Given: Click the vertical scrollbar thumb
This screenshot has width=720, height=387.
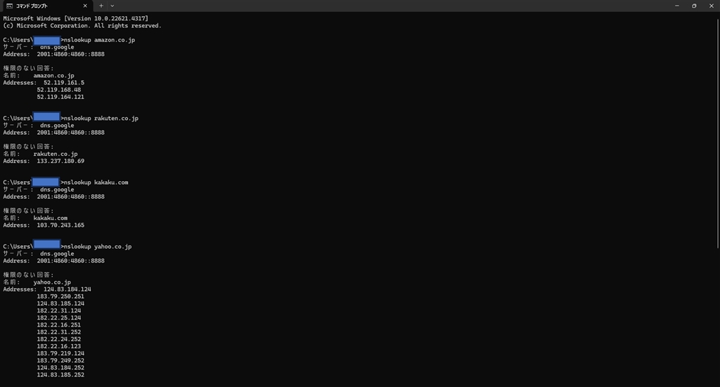Looking at the screenshot, I should (x=718, y=134).
